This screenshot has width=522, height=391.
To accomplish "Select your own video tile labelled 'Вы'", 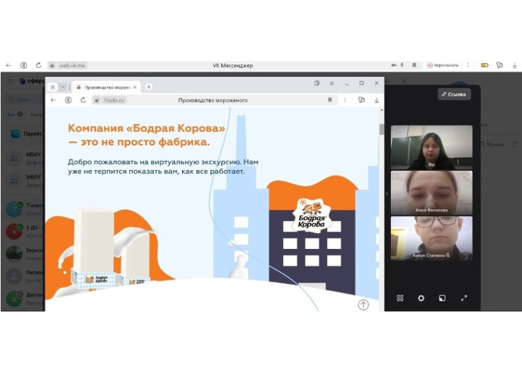I will (x=431, y=147).
